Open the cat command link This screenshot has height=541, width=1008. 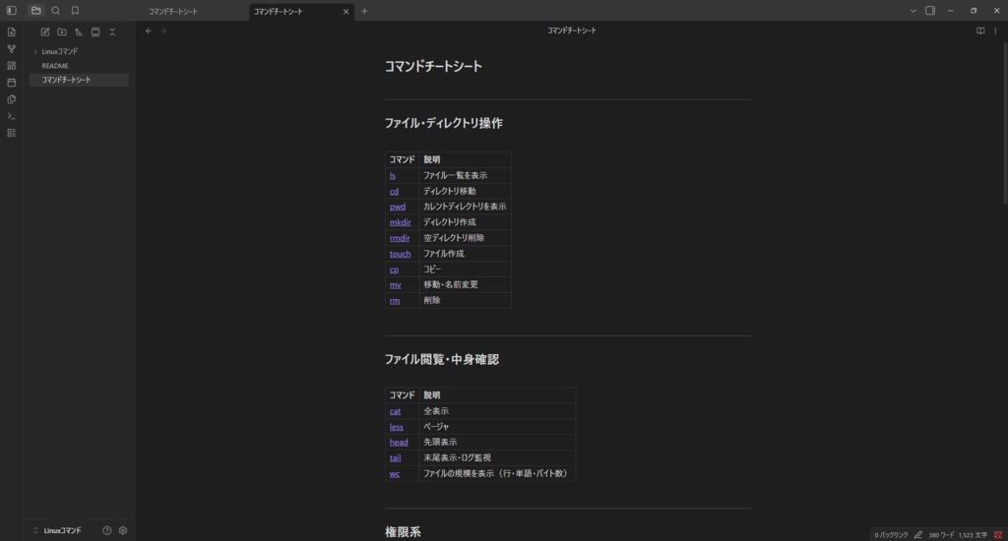[x=395, y=411]
